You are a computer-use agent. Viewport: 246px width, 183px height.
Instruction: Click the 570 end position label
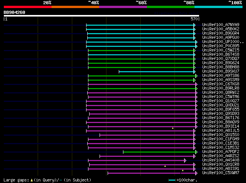point(194,19)
